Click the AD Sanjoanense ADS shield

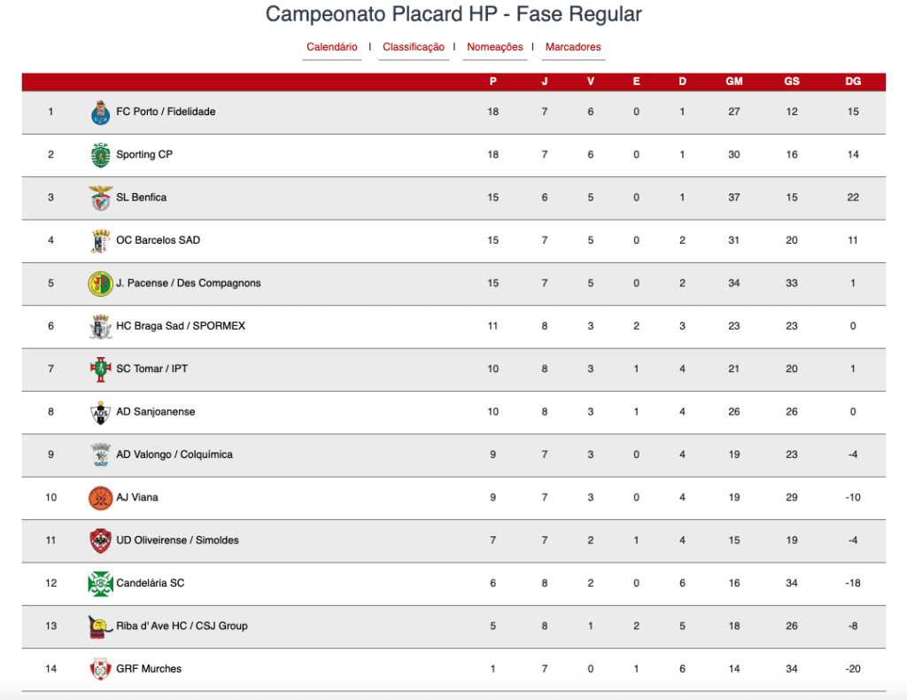(x=101, y=413)
